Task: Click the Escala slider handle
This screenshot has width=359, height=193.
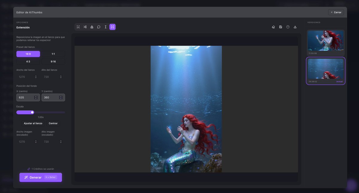Action: tap(32, 112)
